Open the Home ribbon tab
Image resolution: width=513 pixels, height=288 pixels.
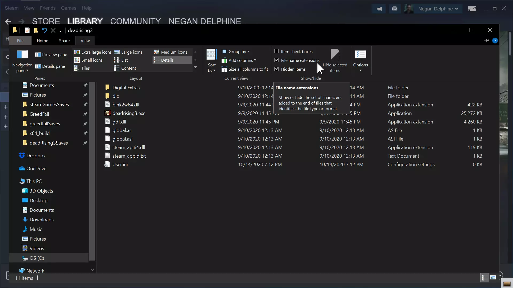pos(42,41)
